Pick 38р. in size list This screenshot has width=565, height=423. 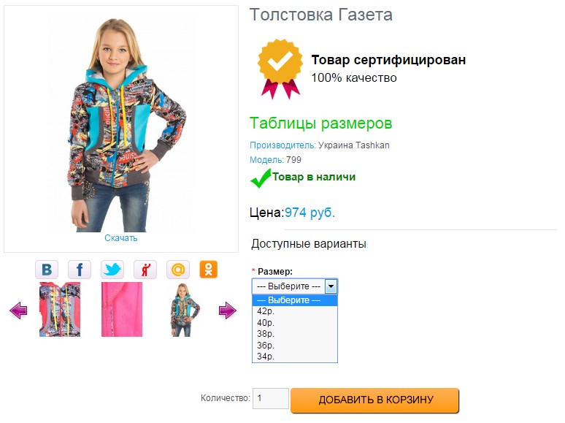pos(265,334)
